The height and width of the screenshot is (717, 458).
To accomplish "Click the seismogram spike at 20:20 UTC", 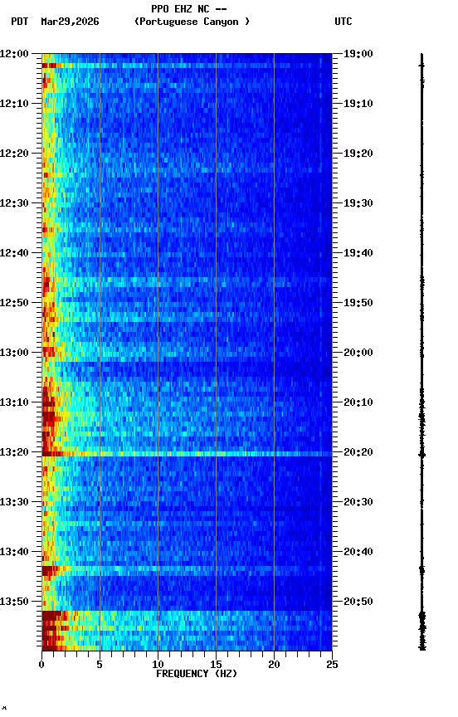I will click(421, 455).
